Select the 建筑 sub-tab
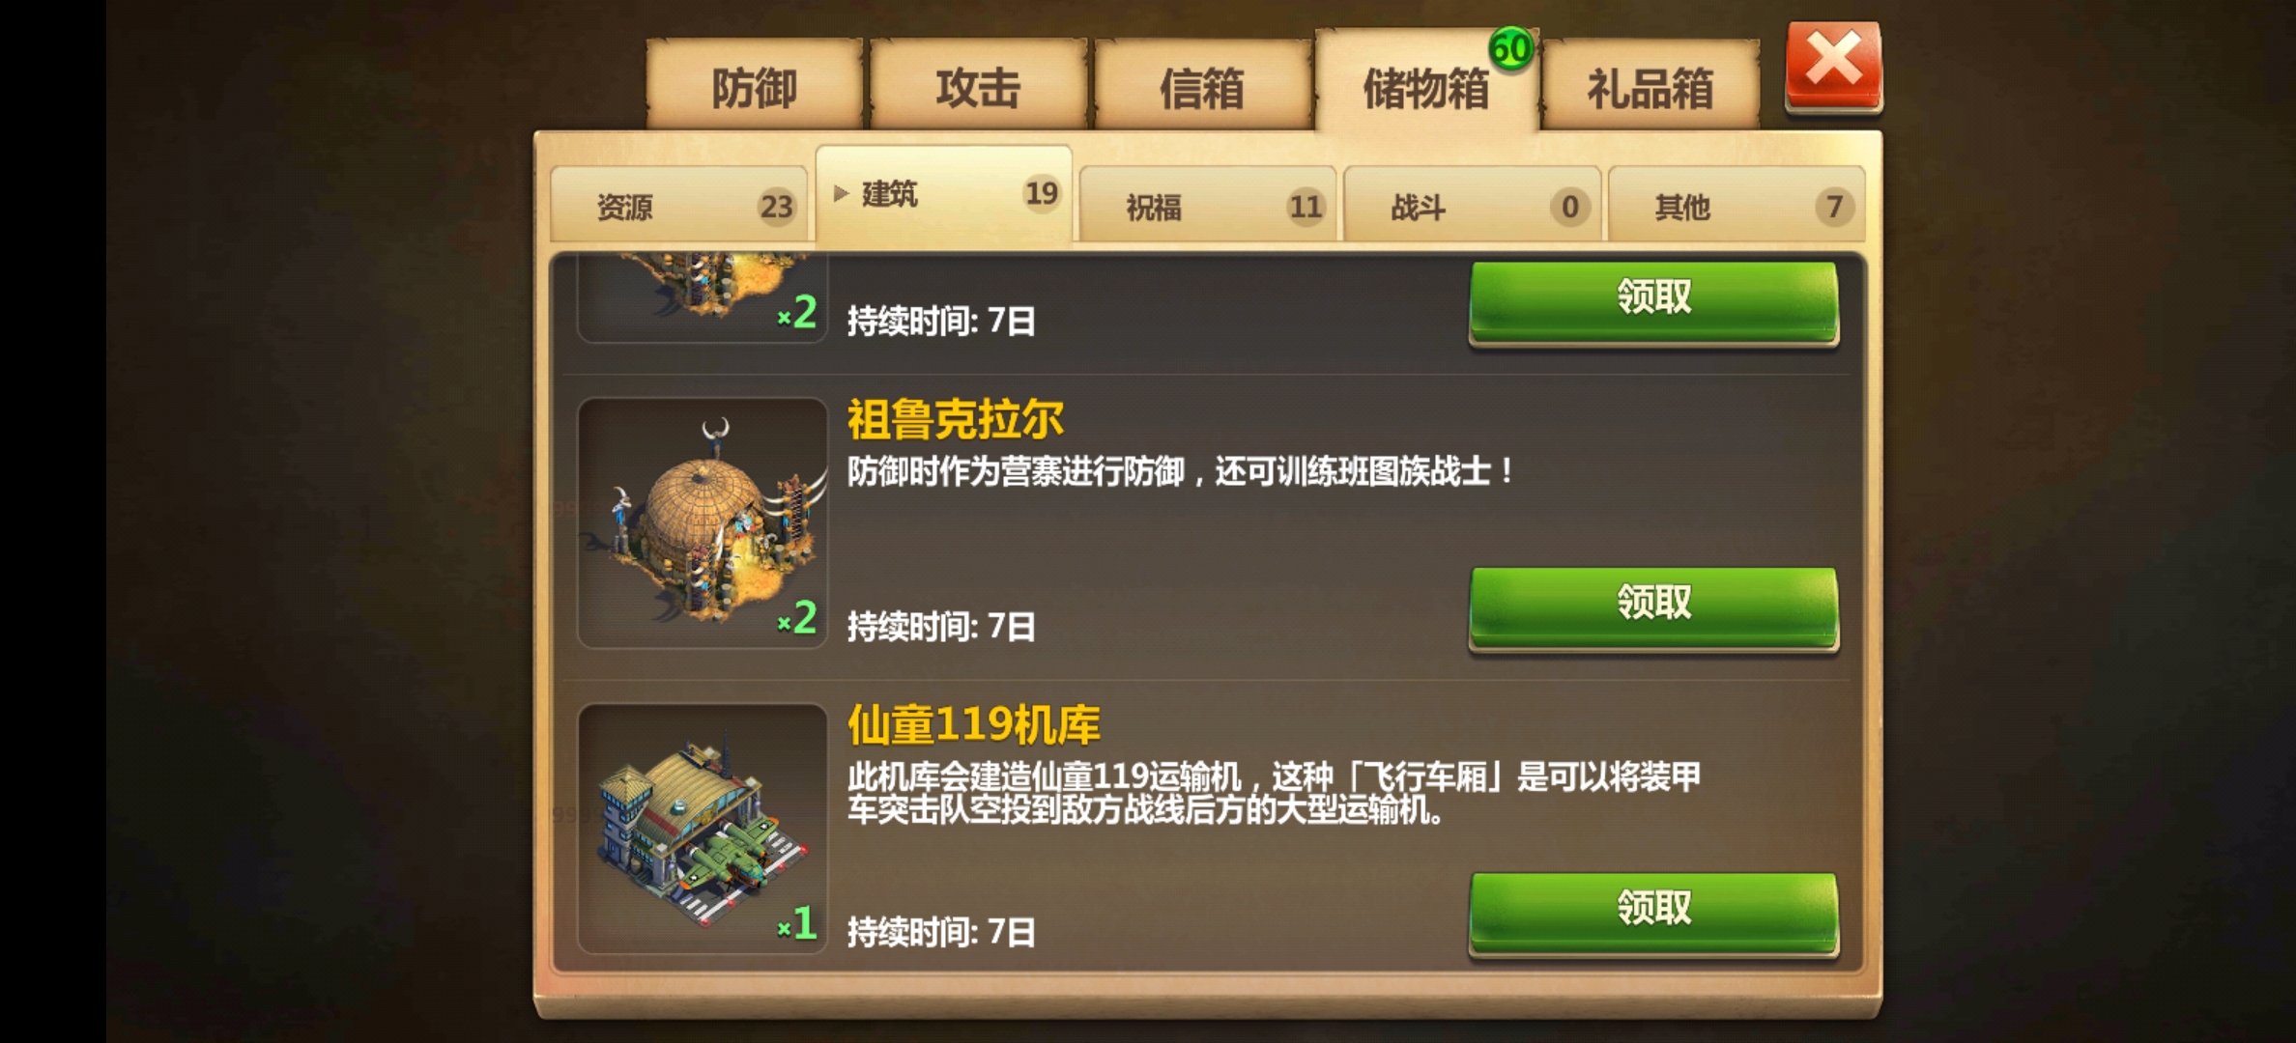This screenshot has height=1043, width=2296. [944, 194]
